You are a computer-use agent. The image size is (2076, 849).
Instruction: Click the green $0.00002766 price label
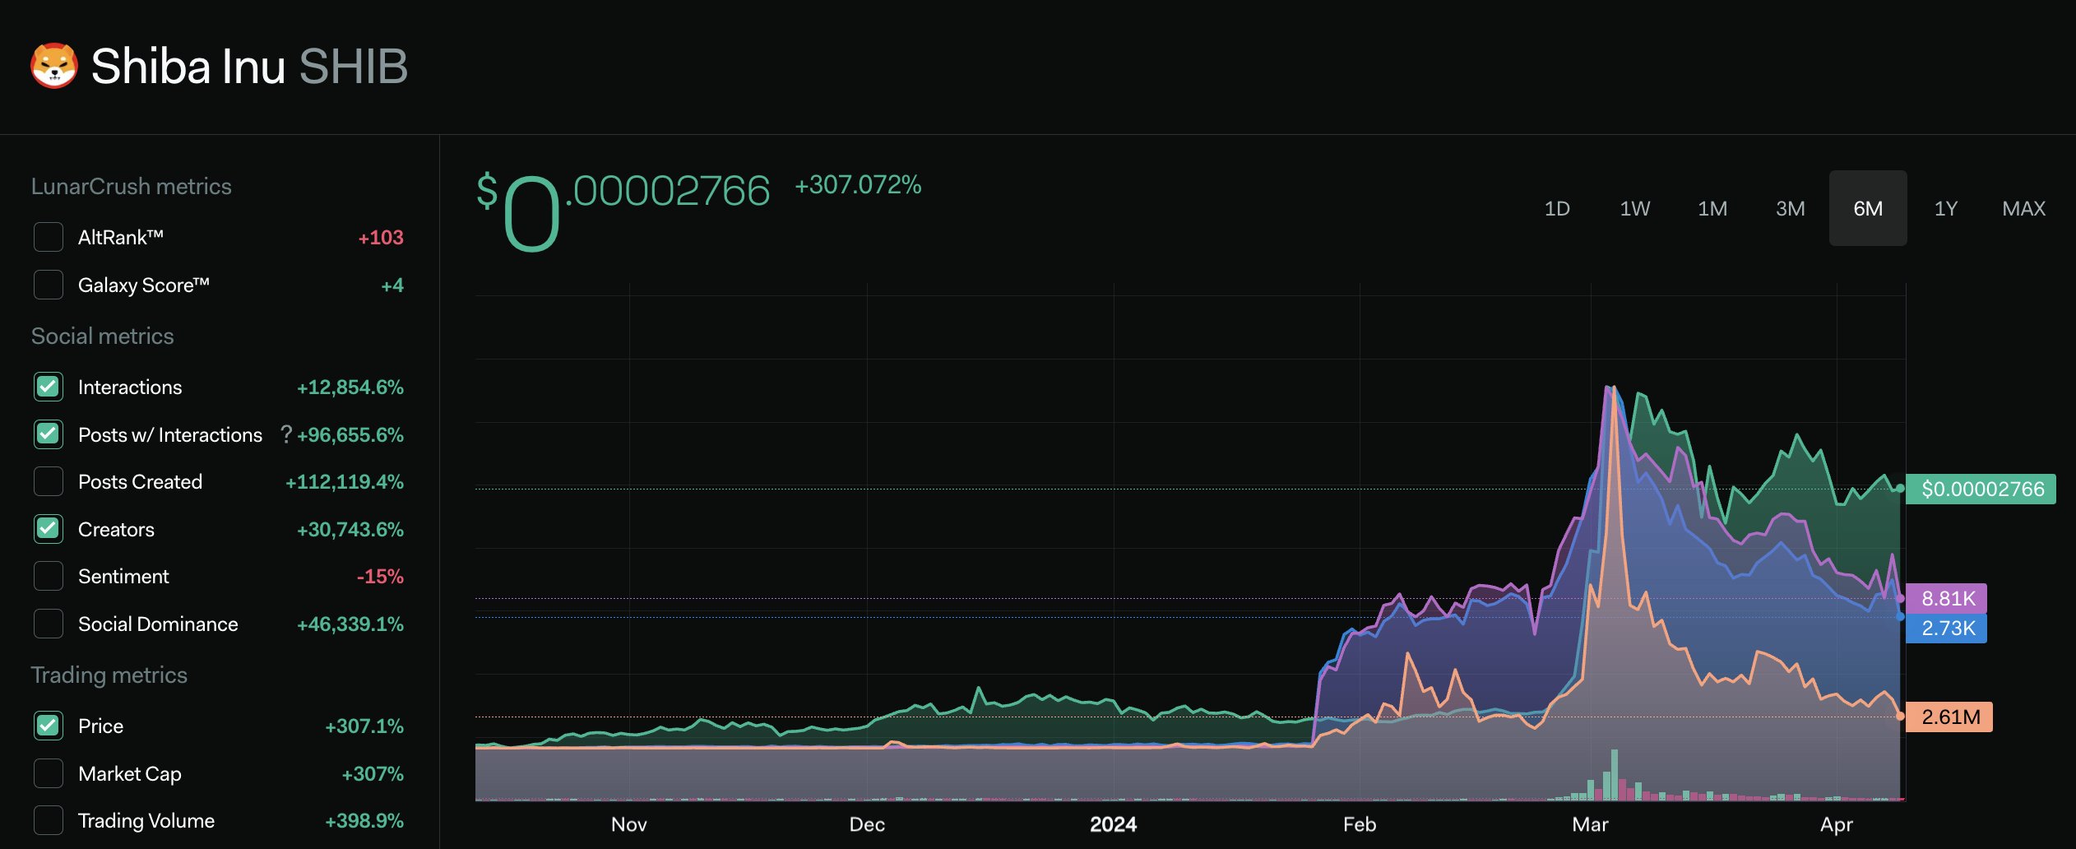(x=1981, y=489)
